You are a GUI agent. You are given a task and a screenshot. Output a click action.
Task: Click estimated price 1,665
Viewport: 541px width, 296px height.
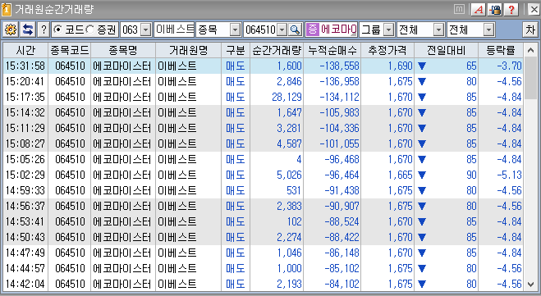click(401, 175)
